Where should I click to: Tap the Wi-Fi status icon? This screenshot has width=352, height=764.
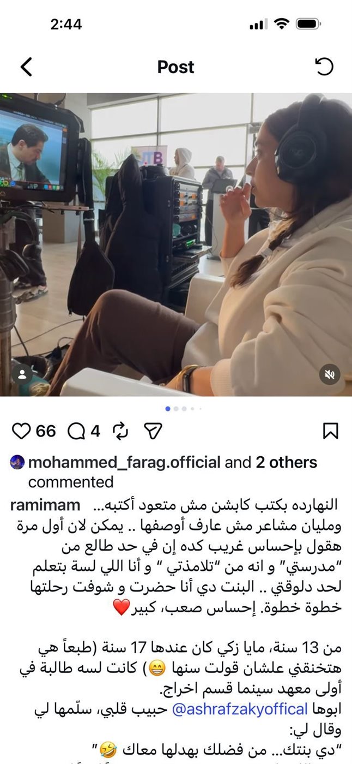(282, 24)
